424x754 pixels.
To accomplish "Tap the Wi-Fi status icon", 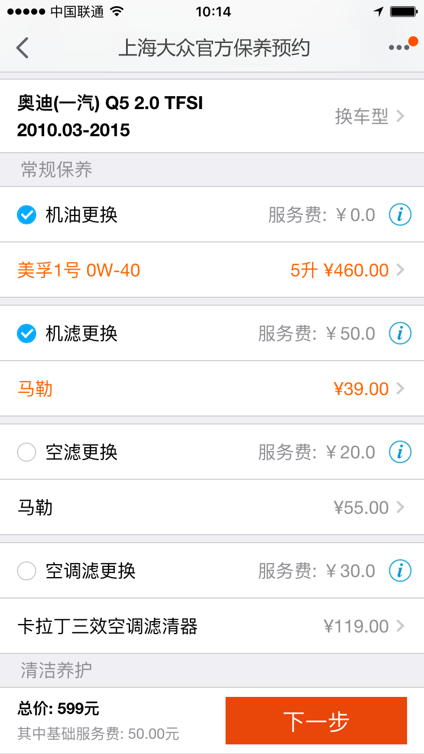I will [117, 12].
